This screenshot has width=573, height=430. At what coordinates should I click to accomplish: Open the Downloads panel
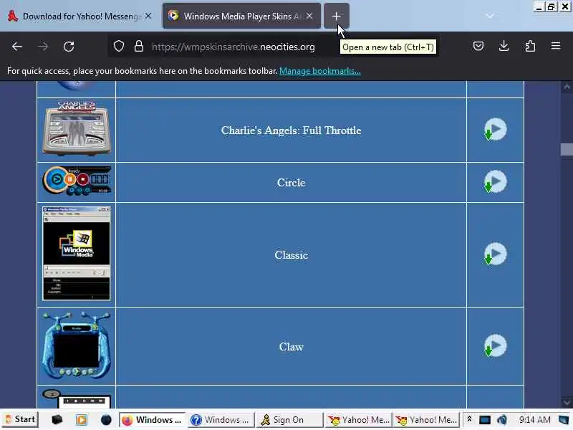tap(504, 46)
